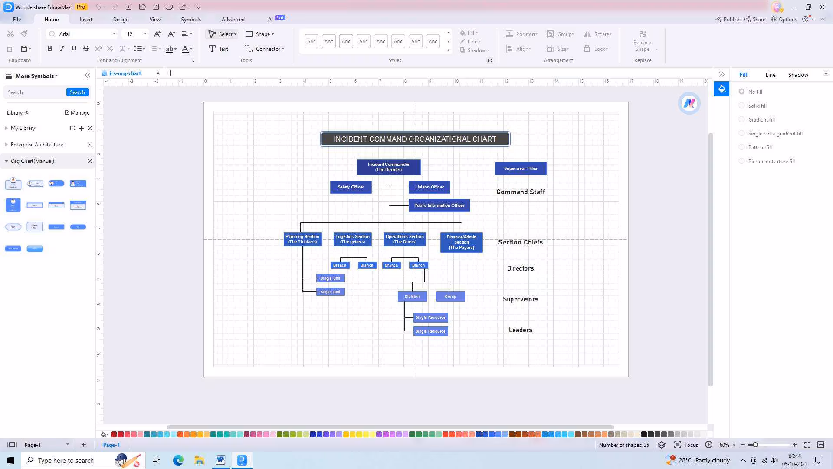Open the font name dropdown
The image size is (833, 469).
114,34
